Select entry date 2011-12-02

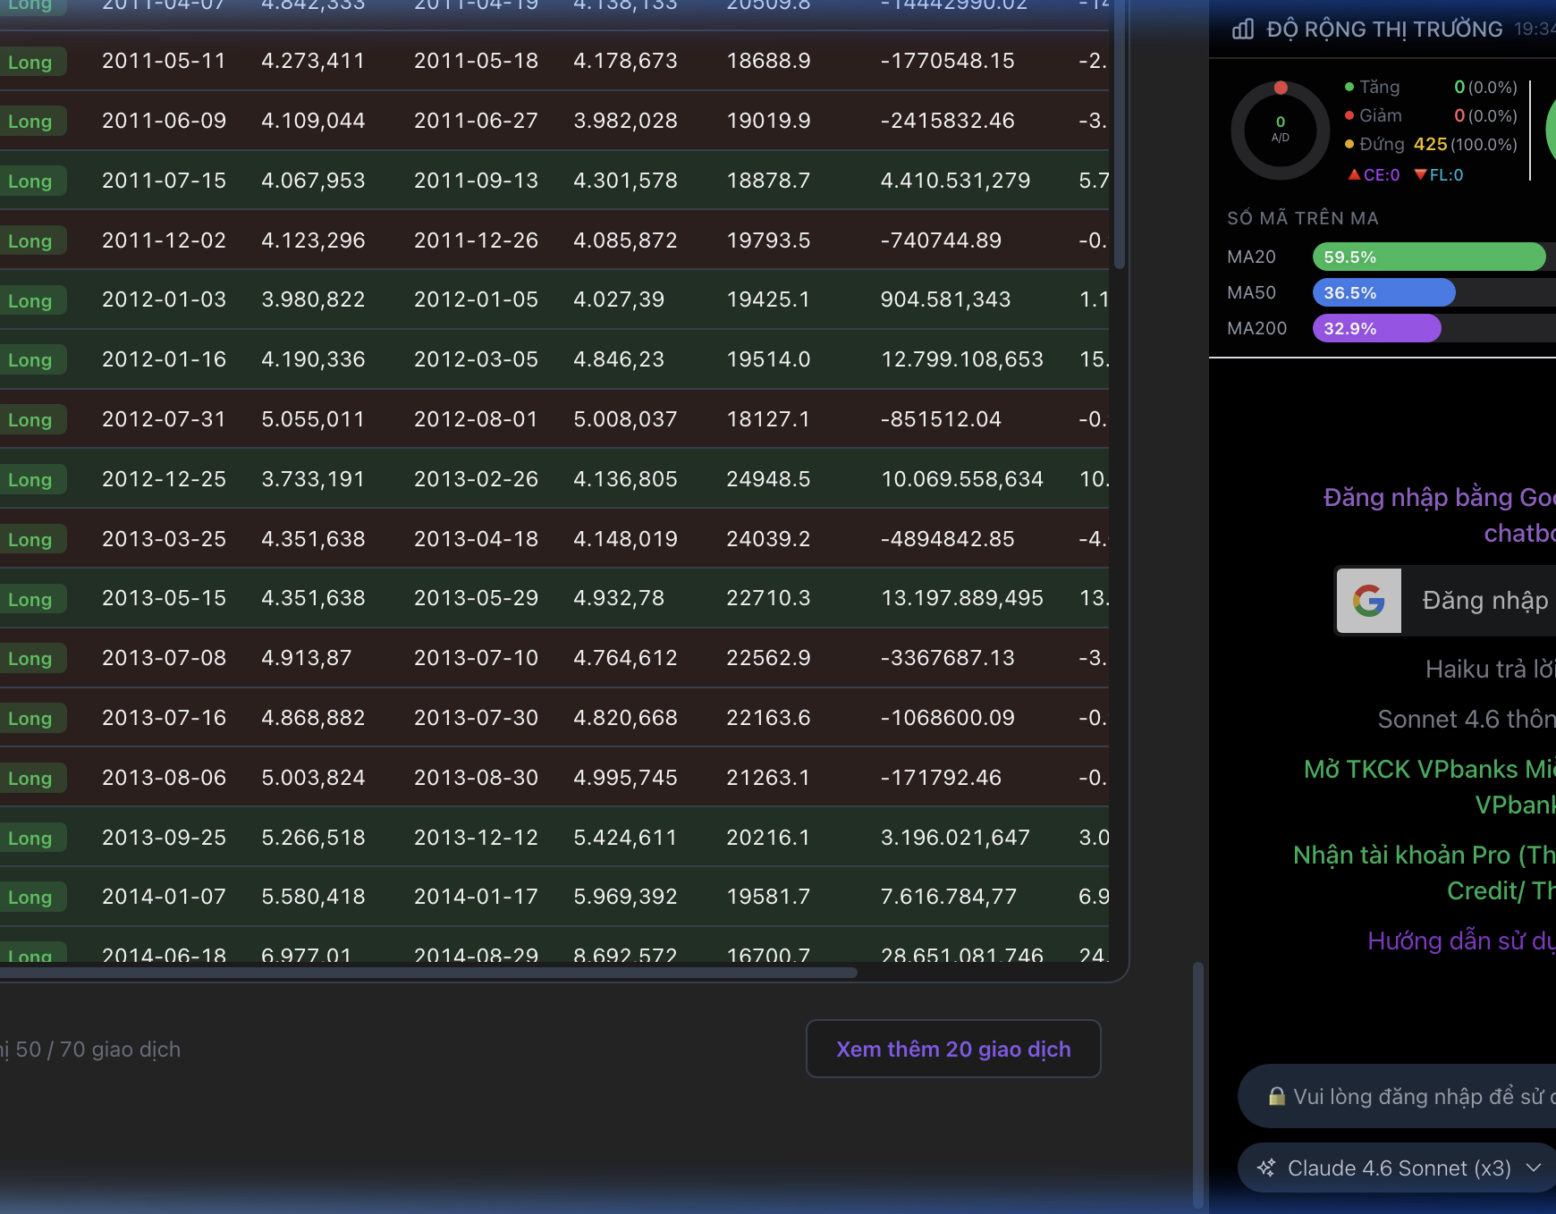(x=164, y=240)
